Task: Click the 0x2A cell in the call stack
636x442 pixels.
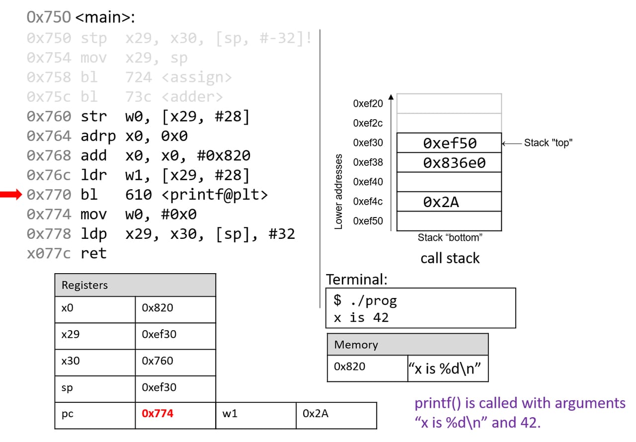Action: pyautogui.click(x=450, y=202)
